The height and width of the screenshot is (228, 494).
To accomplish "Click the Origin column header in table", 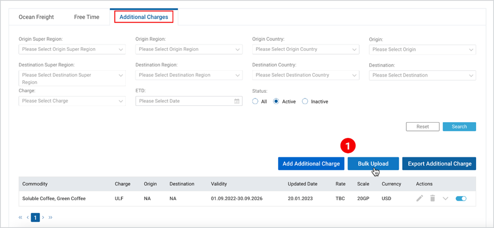I will [x=150, y=183].
